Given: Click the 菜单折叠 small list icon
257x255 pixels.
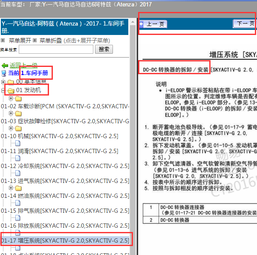Looking at the screenshot, I should [x=35, y=41].
